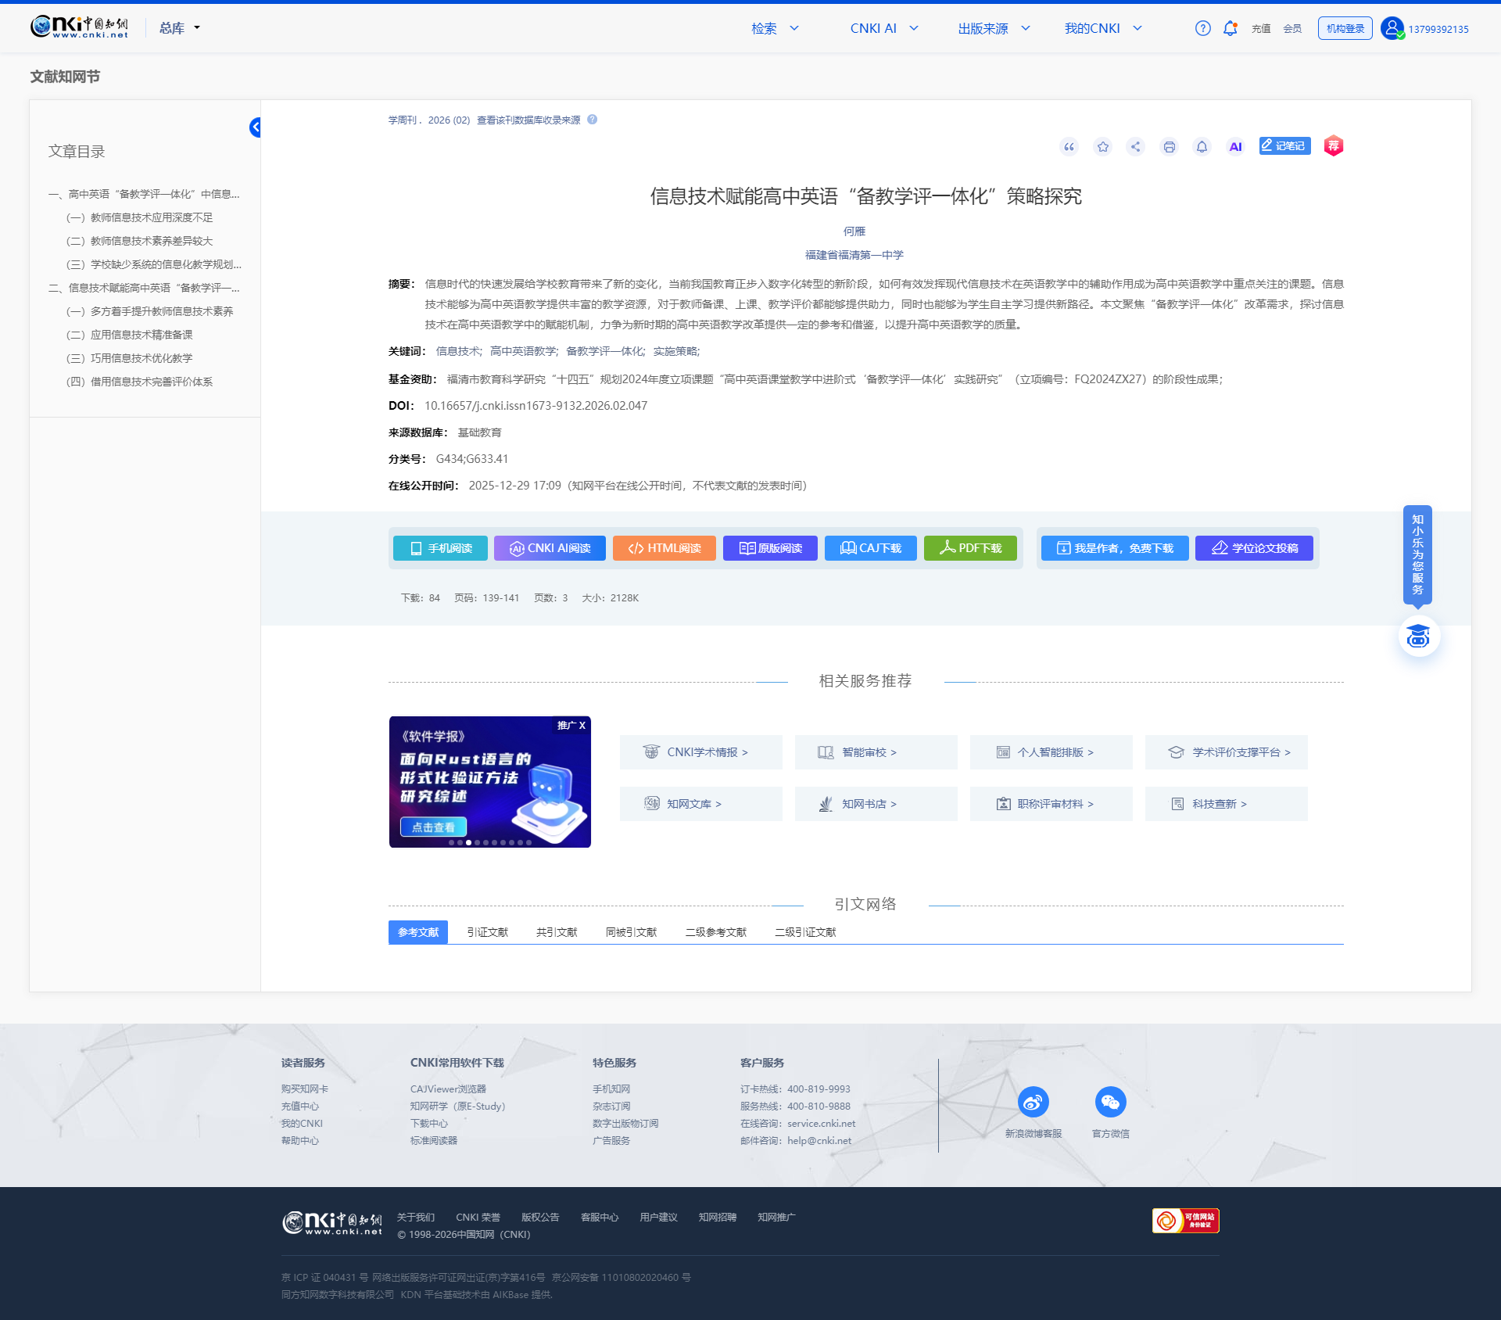Click the bell alert icon near the title
This screenshot has height=1320, width=1501.
point(1202,147)
